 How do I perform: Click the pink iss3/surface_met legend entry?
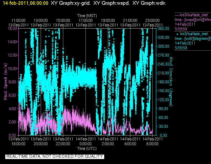(194, 15)
